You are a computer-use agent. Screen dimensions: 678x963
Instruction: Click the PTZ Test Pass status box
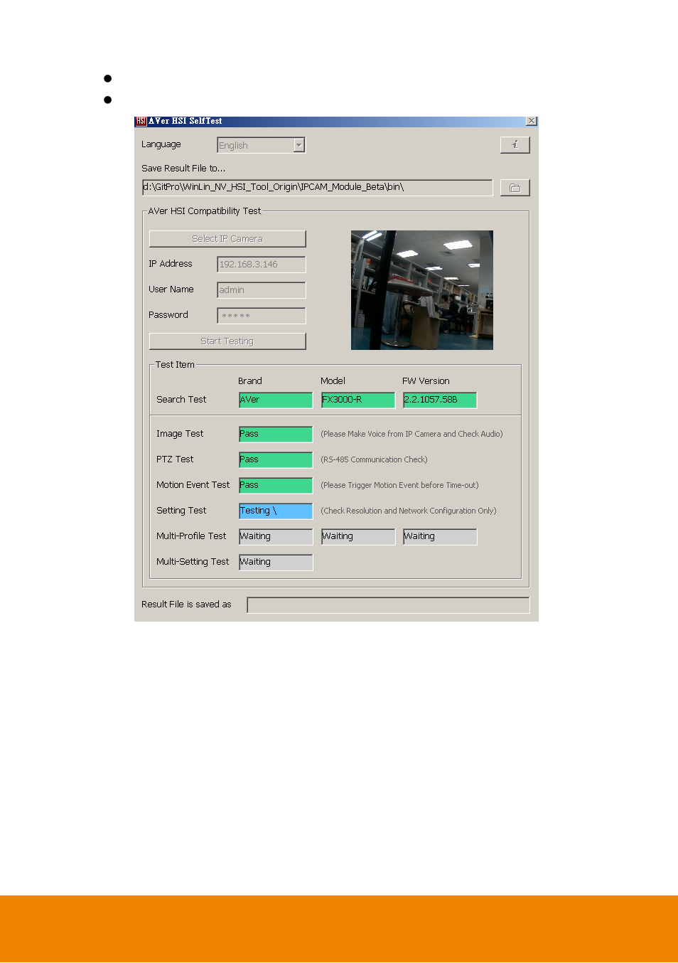click(276, 460)
